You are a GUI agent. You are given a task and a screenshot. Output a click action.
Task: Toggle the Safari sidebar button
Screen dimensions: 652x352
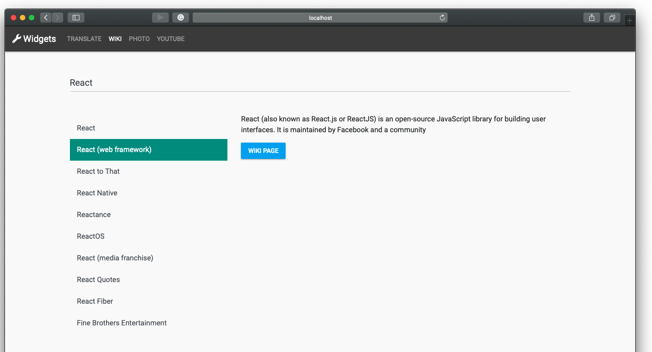tap(76, 18)
